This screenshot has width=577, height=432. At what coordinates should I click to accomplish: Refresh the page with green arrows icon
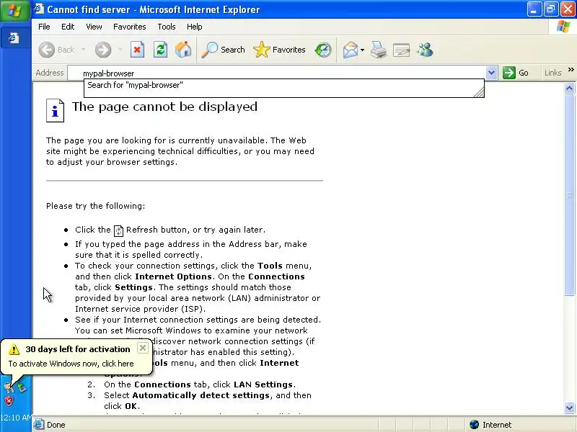[160, 50]
